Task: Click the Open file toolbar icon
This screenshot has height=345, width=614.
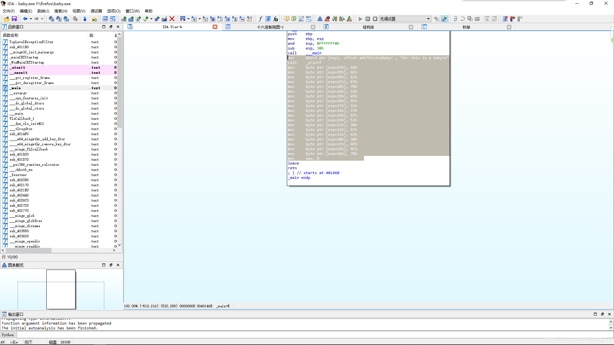Action: (x=6, y=19)
